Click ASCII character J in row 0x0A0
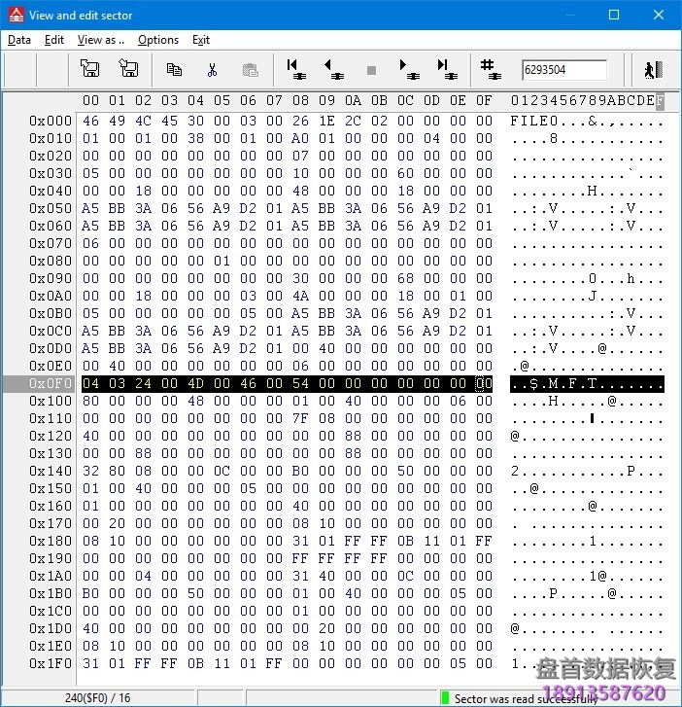The image size is (682, 707). tap(593, 296)
